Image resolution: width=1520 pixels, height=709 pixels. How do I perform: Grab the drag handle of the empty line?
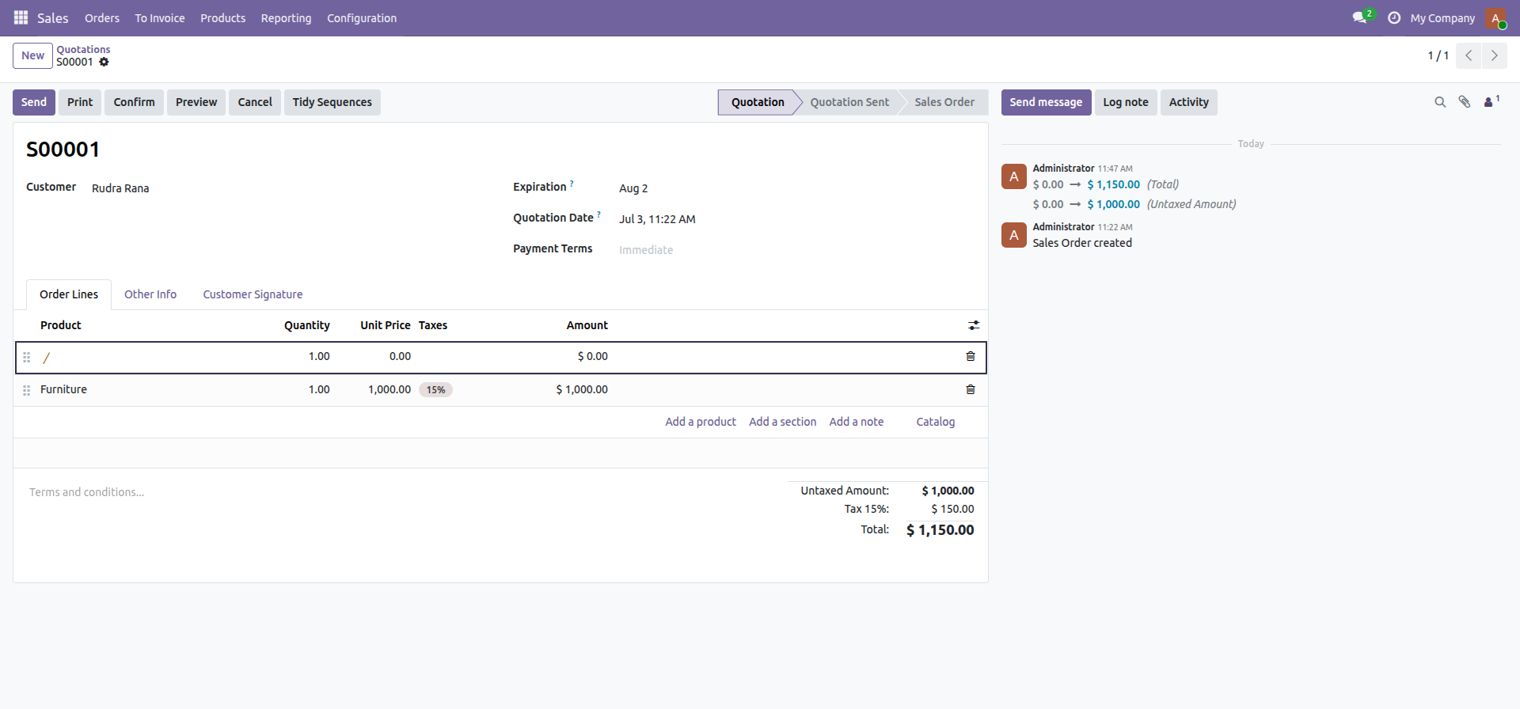tap(27, 357)
